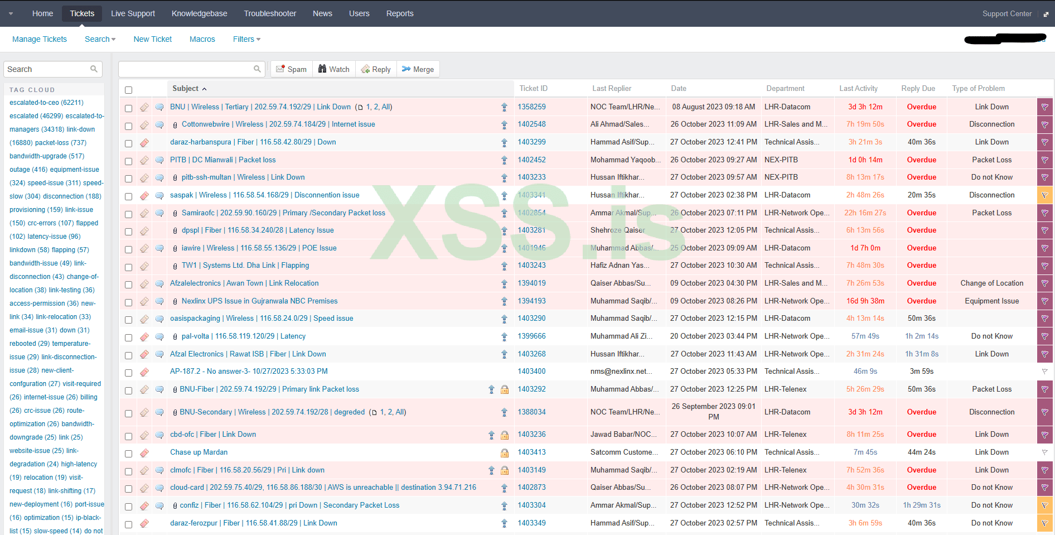Open the top-left navigation dropdown arrow
The width and height of the screenshot is (1055, 535).
point(11,13)
